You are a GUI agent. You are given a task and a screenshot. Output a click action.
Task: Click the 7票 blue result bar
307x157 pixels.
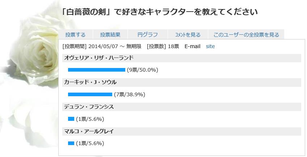(x=90, y=94)
